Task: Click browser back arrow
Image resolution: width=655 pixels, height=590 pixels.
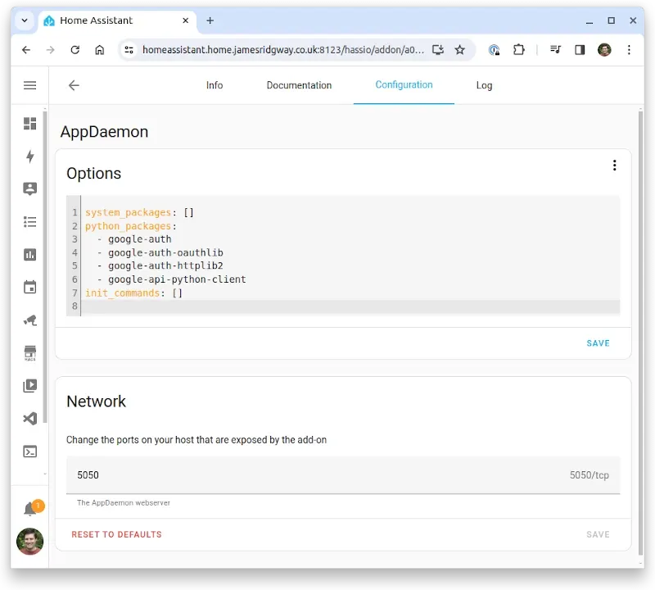Action: point(26,50)
